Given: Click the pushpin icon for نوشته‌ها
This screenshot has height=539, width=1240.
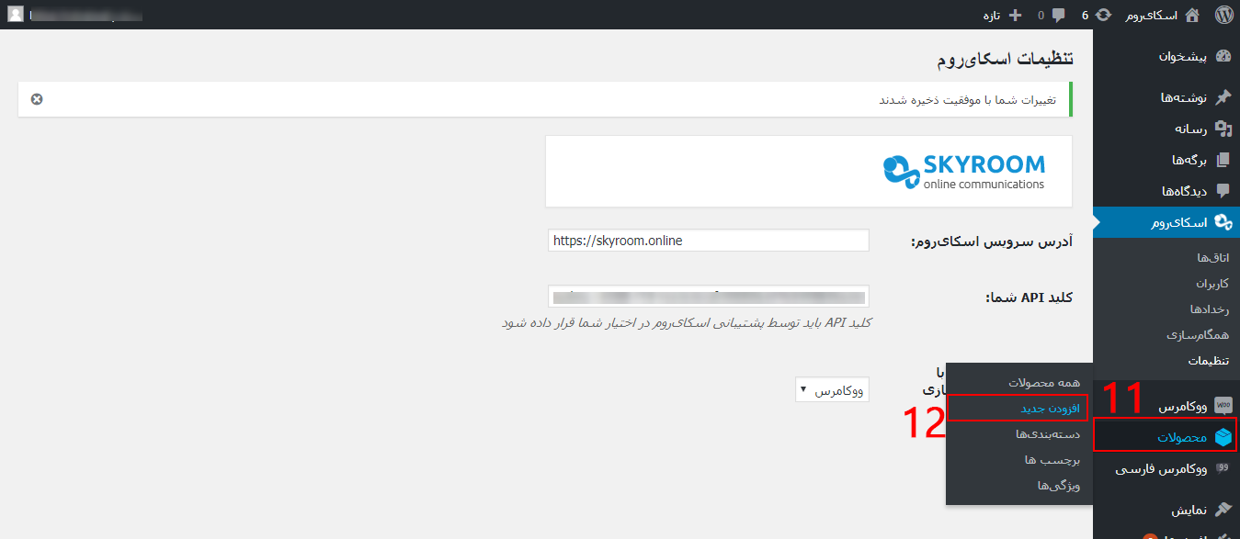Looking at the screenshot, I should pyautogui.click(x=1223, y=97).
